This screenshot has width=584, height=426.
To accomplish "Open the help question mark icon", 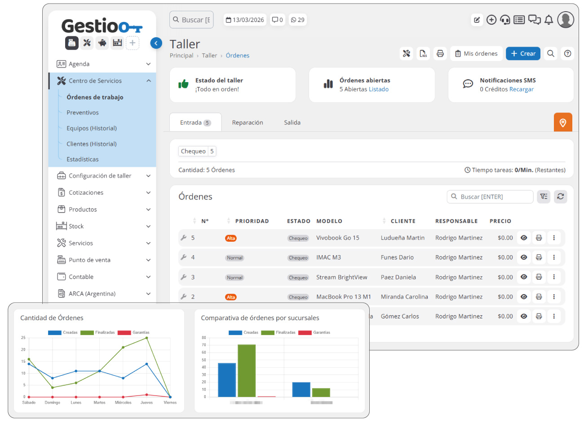I will tap(568, 53).
